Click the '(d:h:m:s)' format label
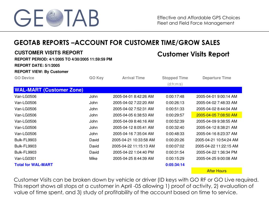Viewport: 269px width, 202px height. click(x=175, y=84)
